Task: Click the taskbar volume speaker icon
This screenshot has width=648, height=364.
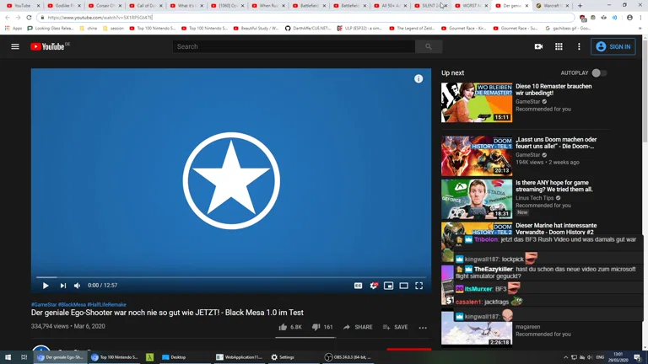Action: point(590,357)
